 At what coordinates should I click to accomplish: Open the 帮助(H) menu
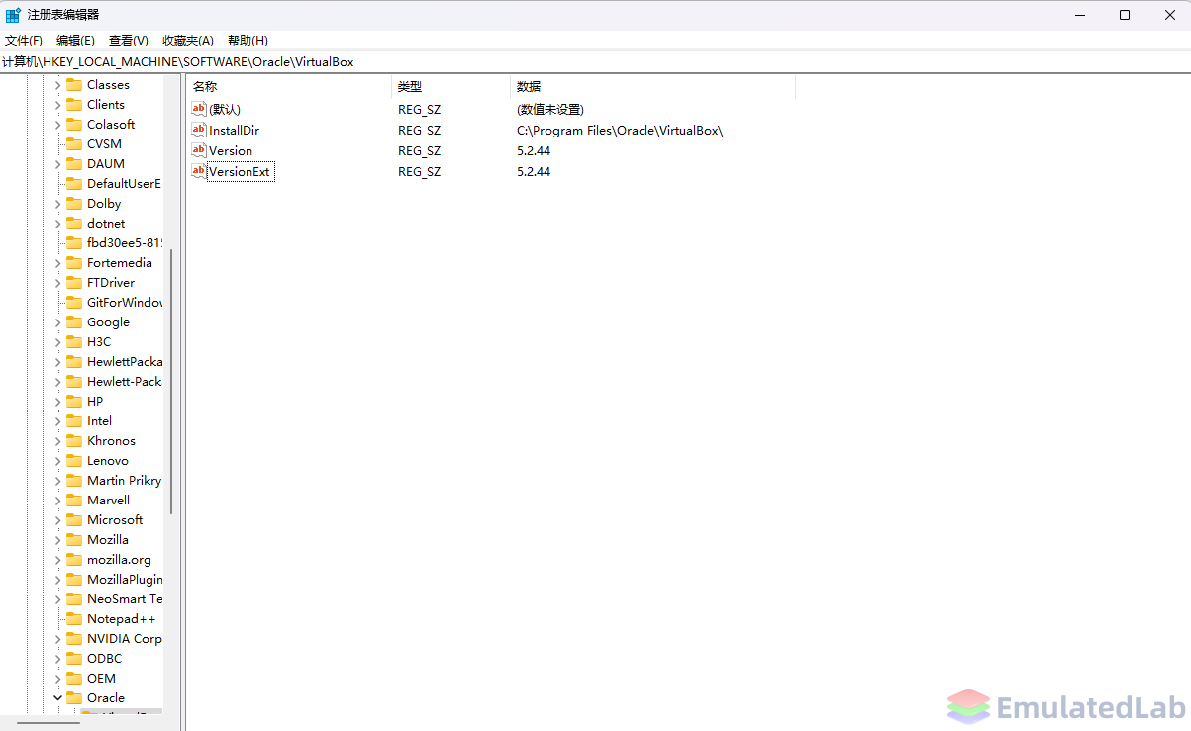(248, 40)
